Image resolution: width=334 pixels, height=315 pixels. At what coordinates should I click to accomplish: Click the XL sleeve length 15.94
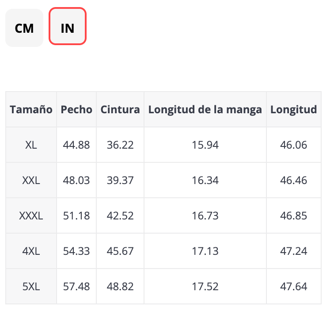205,145
